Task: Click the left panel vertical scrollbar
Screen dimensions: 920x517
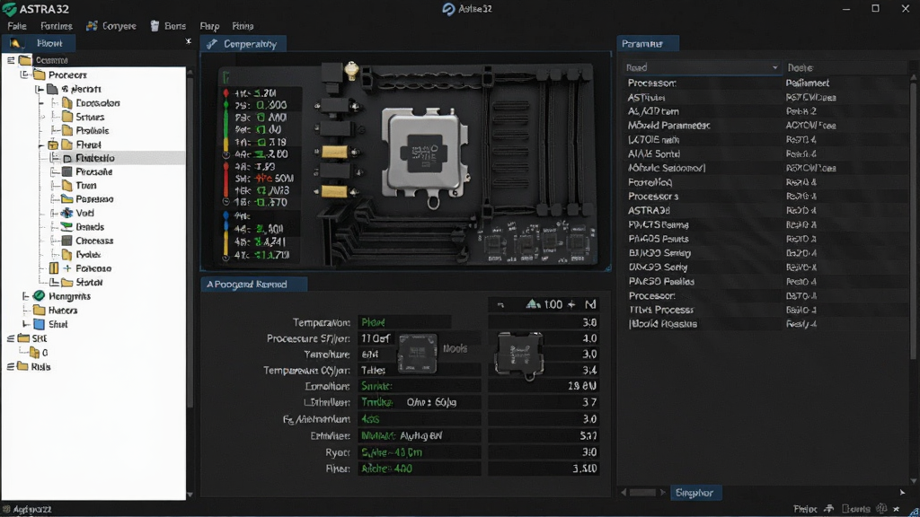Action: tap(190, 241)
